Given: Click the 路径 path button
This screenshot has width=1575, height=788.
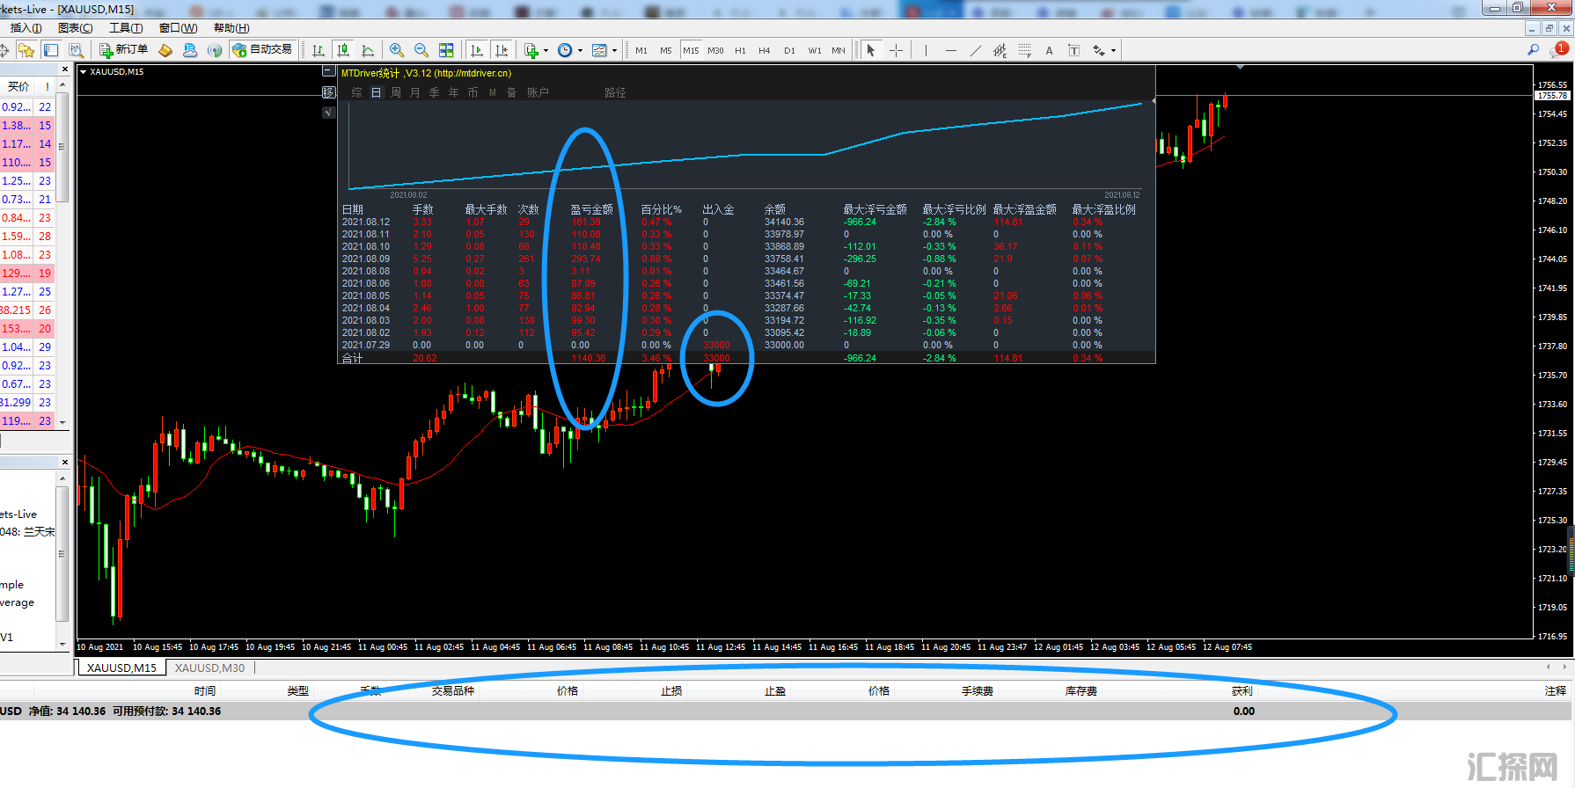Looking at the screenshot, I should [x=615, y=92].
